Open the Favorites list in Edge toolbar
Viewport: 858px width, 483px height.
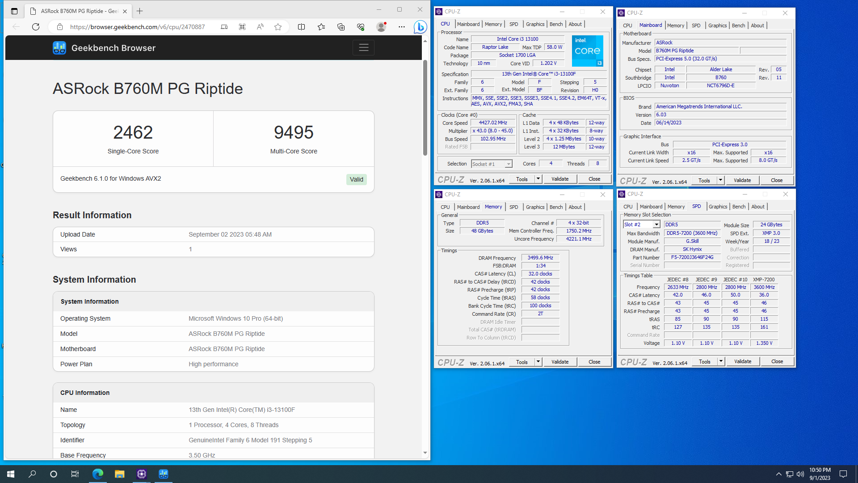321,27
